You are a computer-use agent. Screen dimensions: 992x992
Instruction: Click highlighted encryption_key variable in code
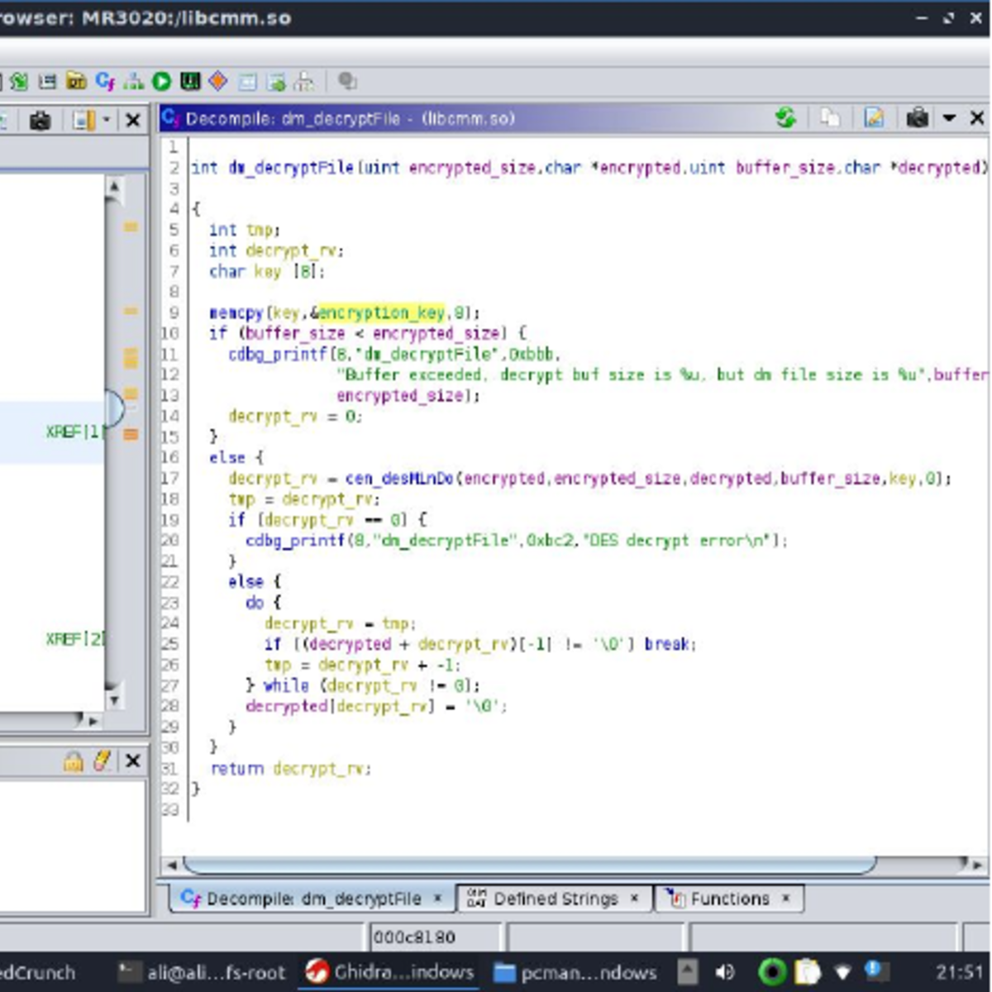click(381, 312)
